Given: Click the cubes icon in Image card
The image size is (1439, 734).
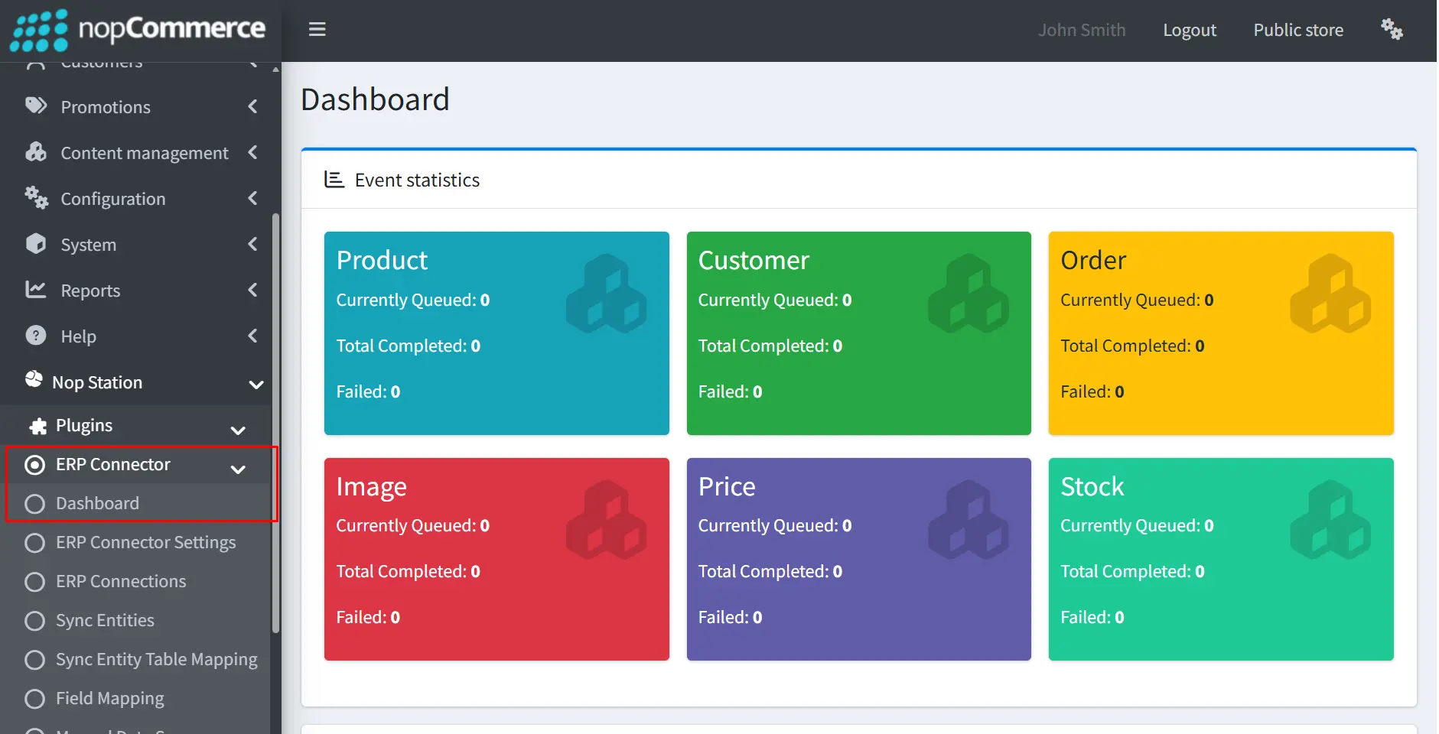Looking at the screenshot, I should click(x=607, y=519).
